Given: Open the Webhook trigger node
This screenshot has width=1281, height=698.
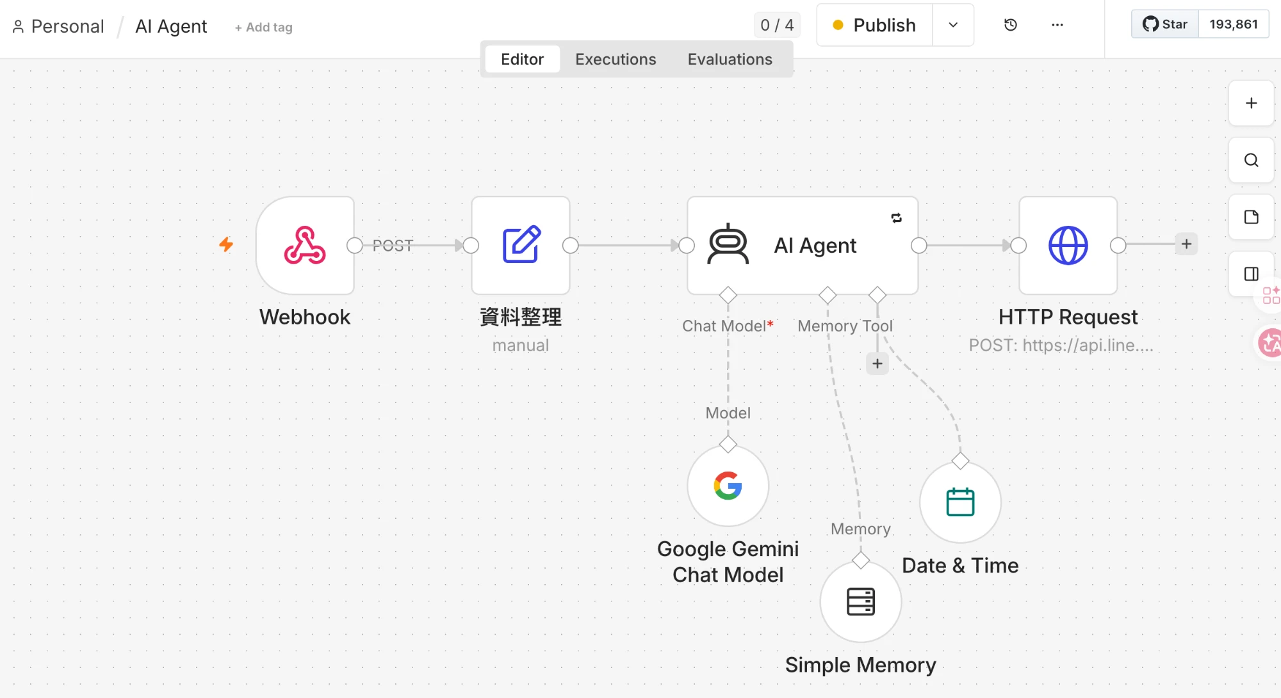Looking at the screenshot, I should point(305,245).
